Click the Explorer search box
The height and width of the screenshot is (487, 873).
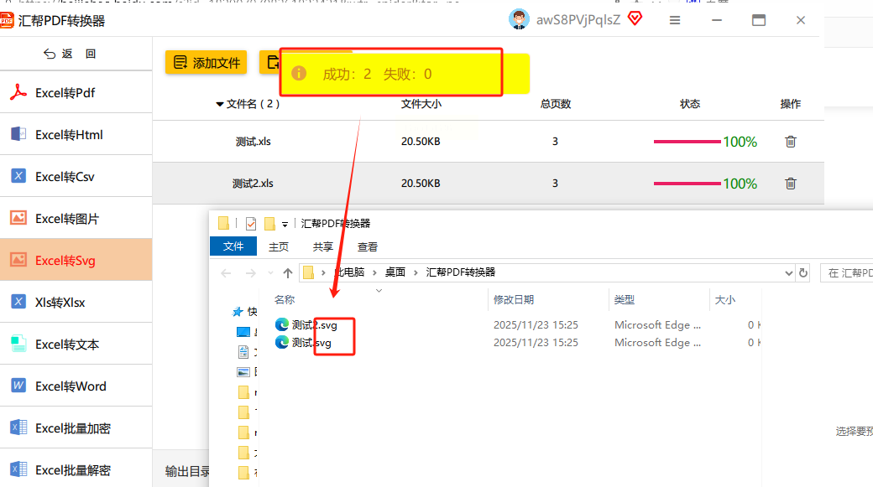point(846,273)
